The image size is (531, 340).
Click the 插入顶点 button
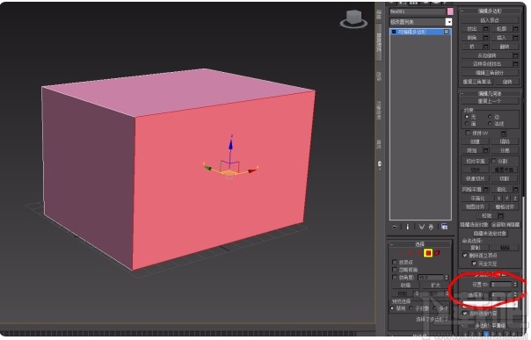tap(490, 20)
